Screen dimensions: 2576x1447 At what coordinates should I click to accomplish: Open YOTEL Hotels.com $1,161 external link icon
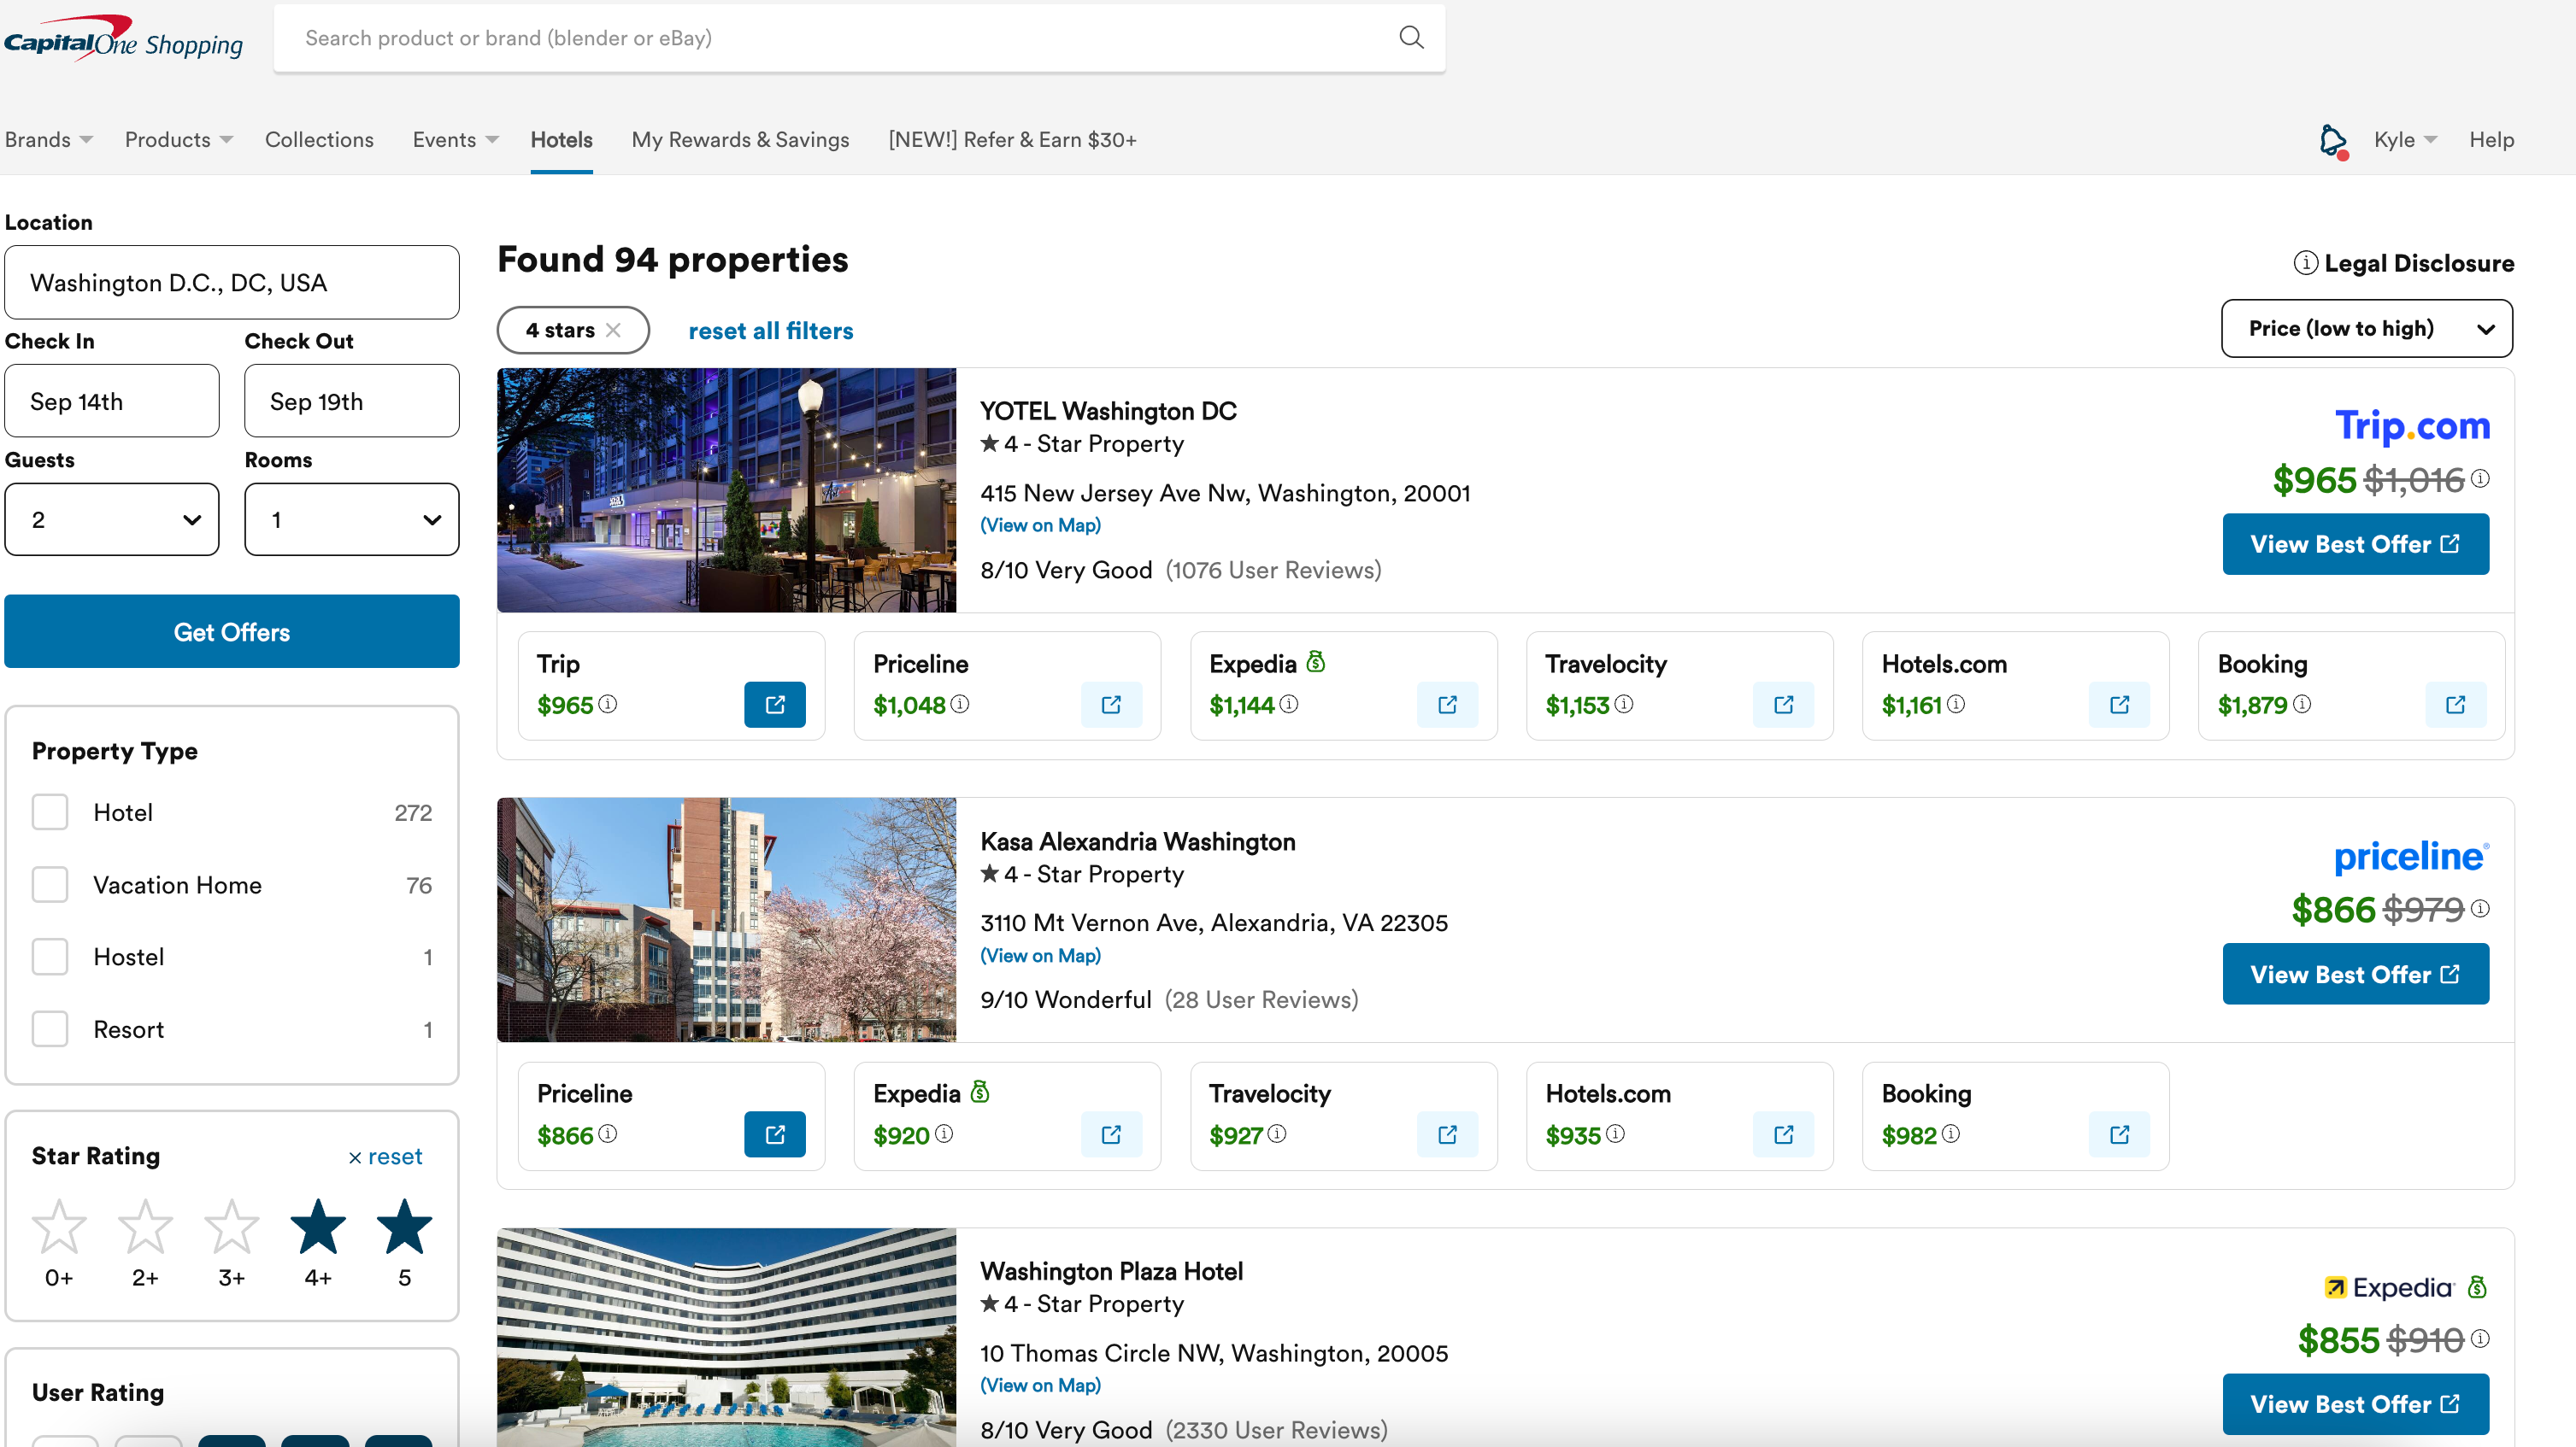point(2119,705)
